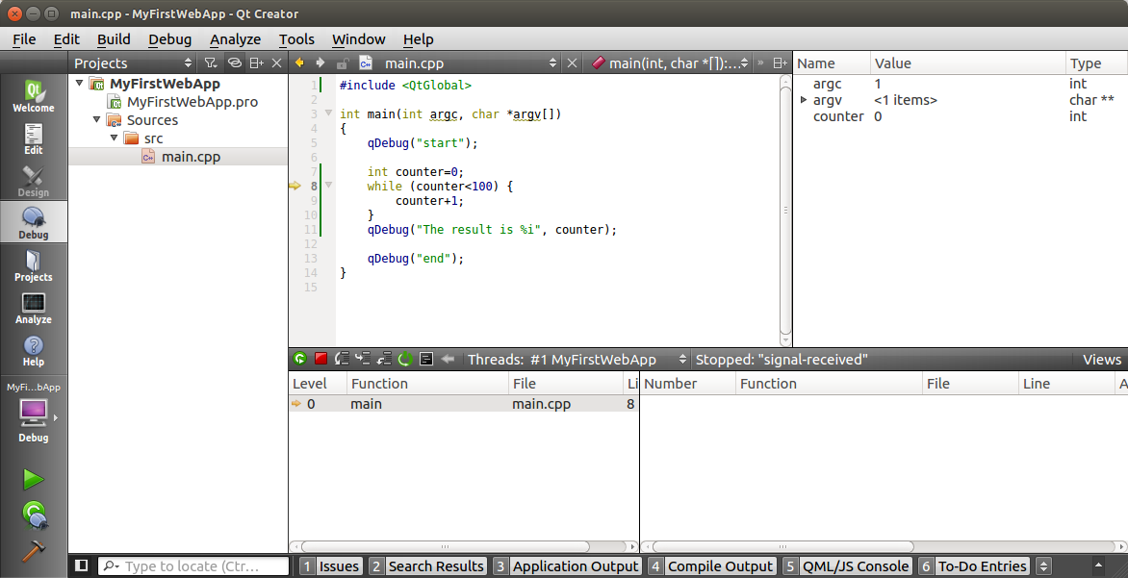Open the Debug menu
Screen dimensions: 1128x578
pos(169,39)
